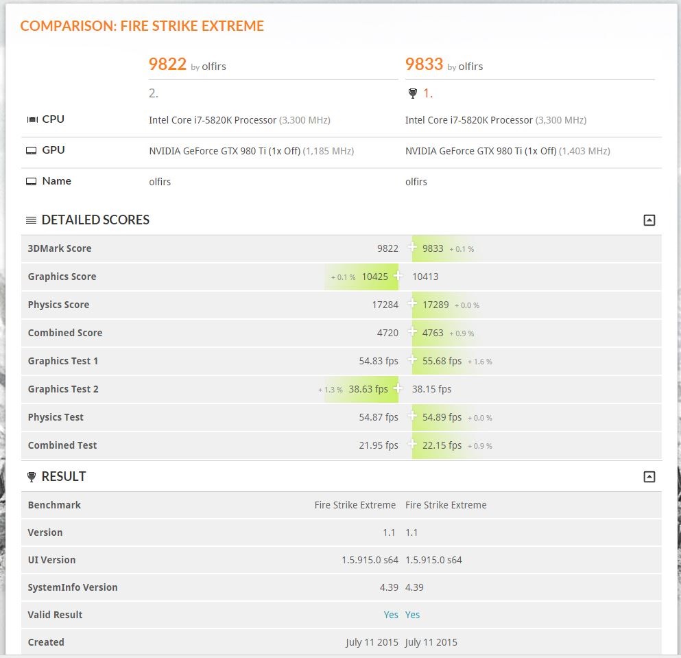The width and height of the screenshot is (681, 658).
Task: Open the 9833 score result
Action: pyautogui.click(x=424, y=64)
